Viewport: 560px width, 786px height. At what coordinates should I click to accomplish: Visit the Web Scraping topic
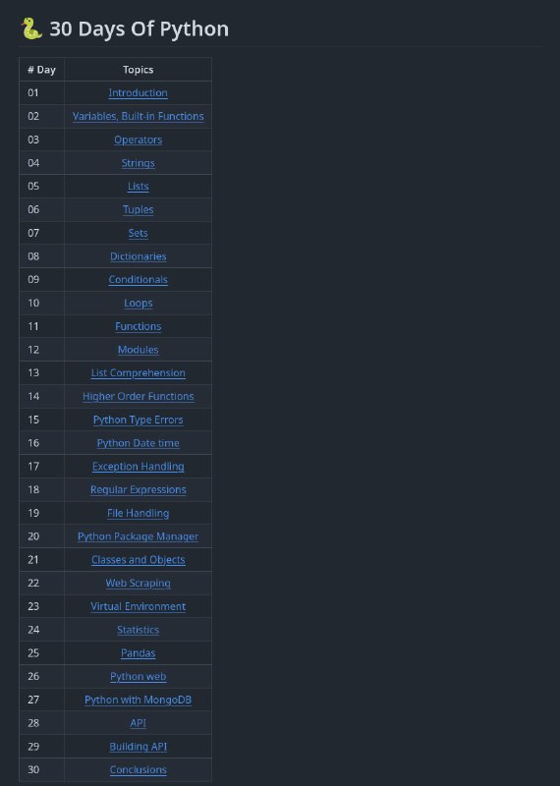[138, 583]
